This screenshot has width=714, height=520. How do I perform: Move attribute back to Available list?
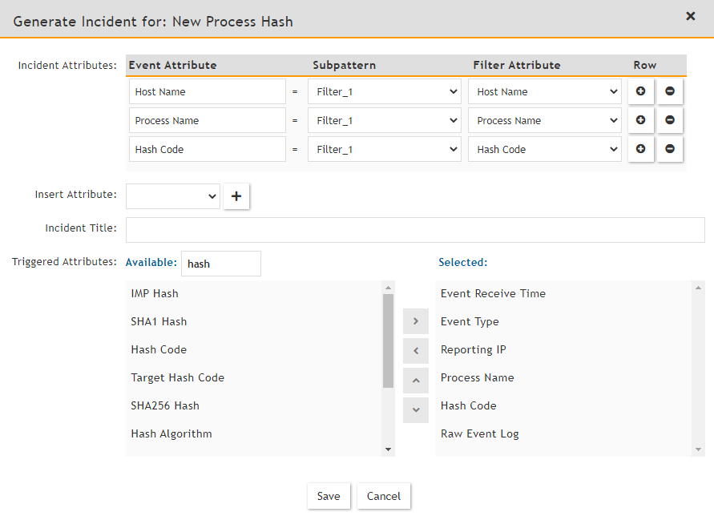coord(415,350)
